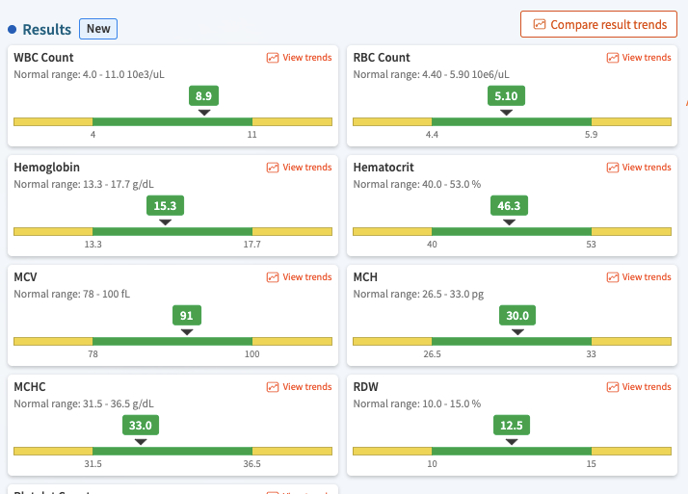Click the Results section heading
Image resolution: width=688 pixels, height=494 pixels.
(47, 30)
